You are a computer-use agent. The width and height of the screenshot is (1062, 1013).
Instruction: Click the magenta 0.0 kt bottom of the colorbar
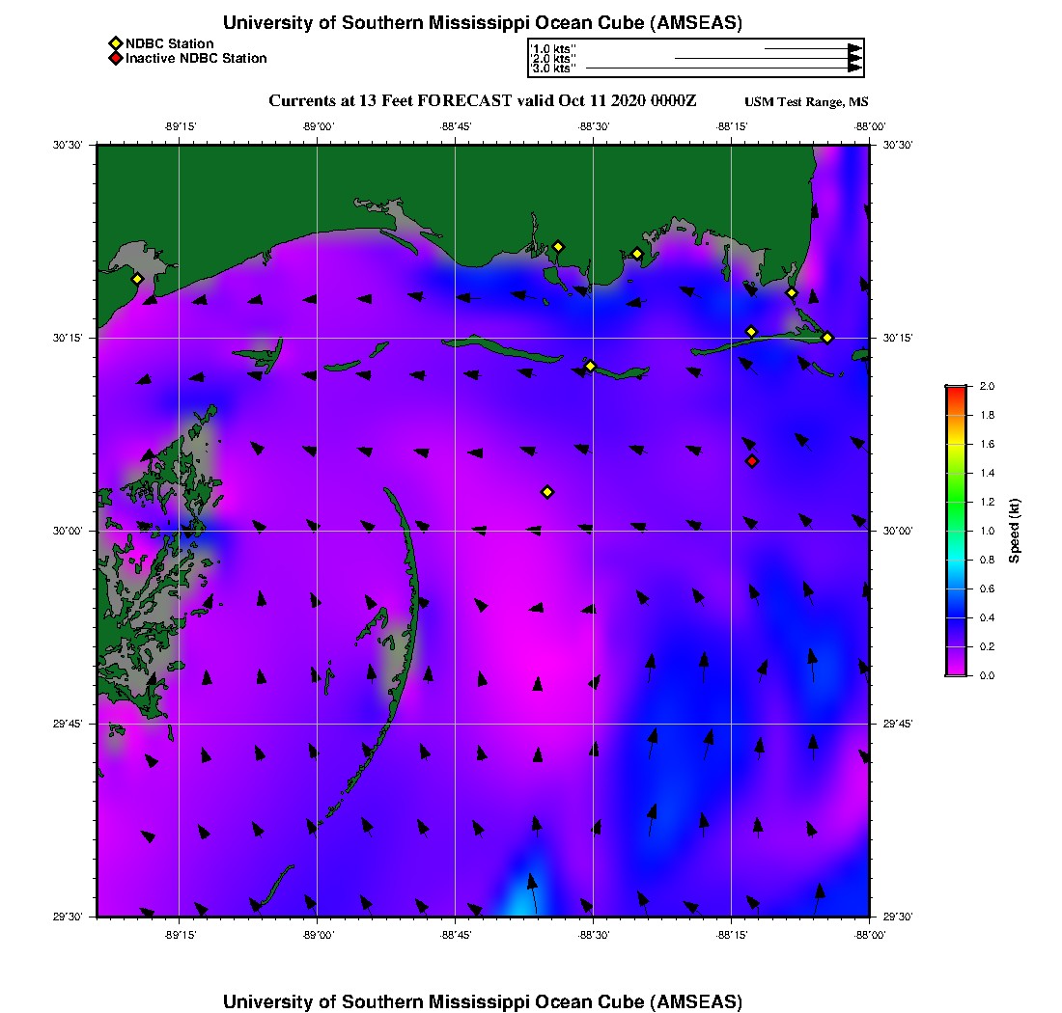click(x=957, y=671)
